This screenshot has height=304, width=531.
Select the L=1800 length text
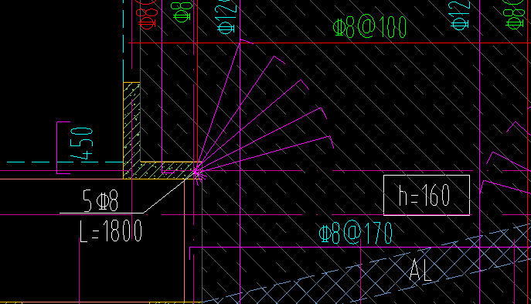111,231
